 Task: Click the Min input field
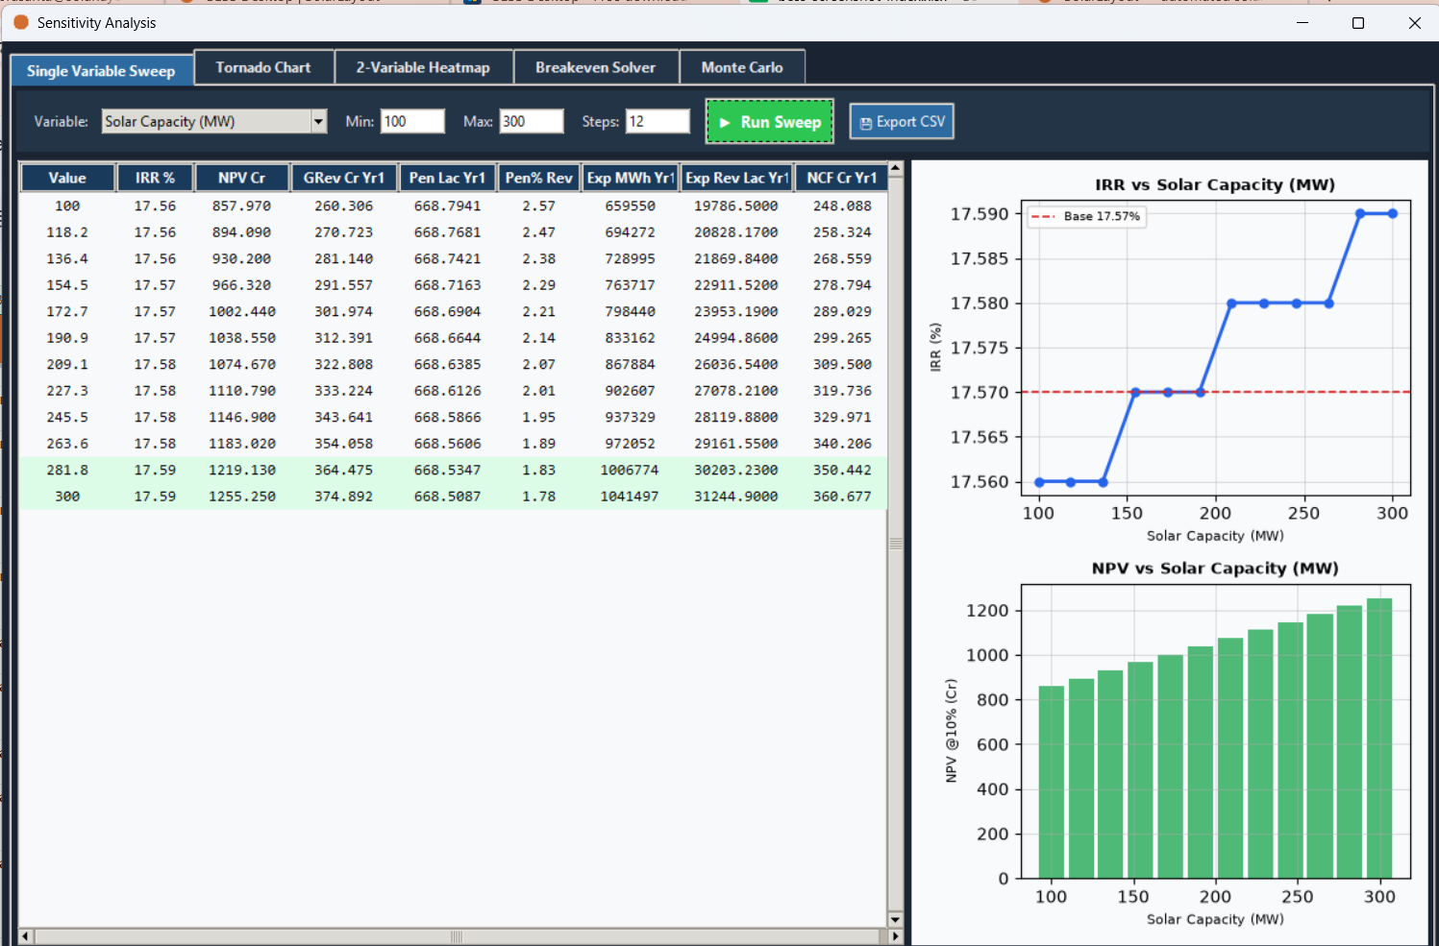point(412,121)
